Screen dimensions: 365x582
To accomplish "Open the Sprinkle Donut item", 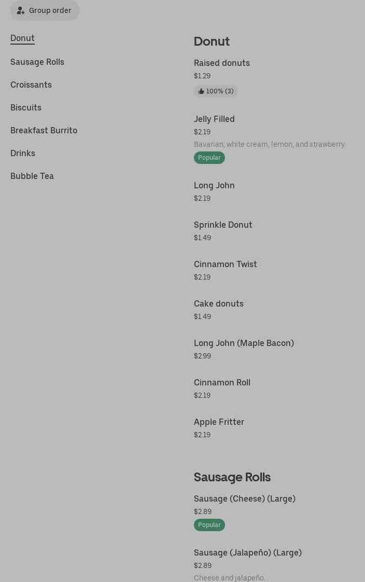I will pos(223,225).
